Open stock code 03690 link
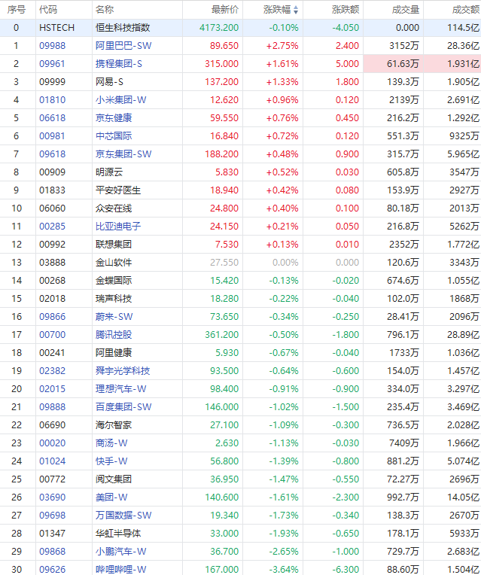The image size is (481, 575). [x=53, y=497]
